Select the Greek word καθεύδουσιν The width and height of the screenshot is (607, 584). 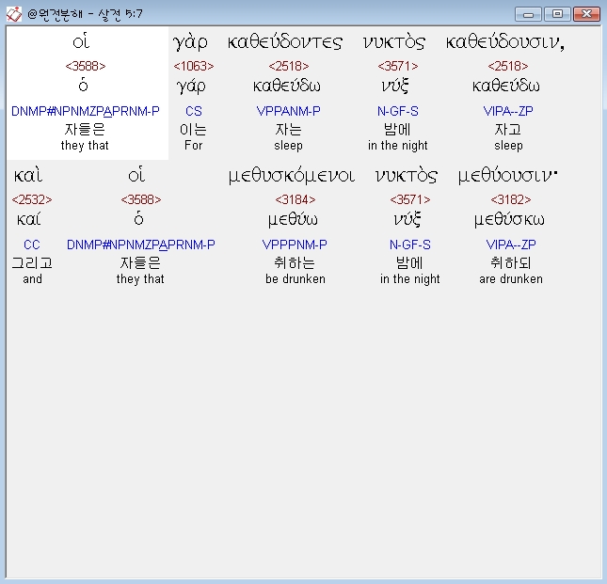coord(504,41)
